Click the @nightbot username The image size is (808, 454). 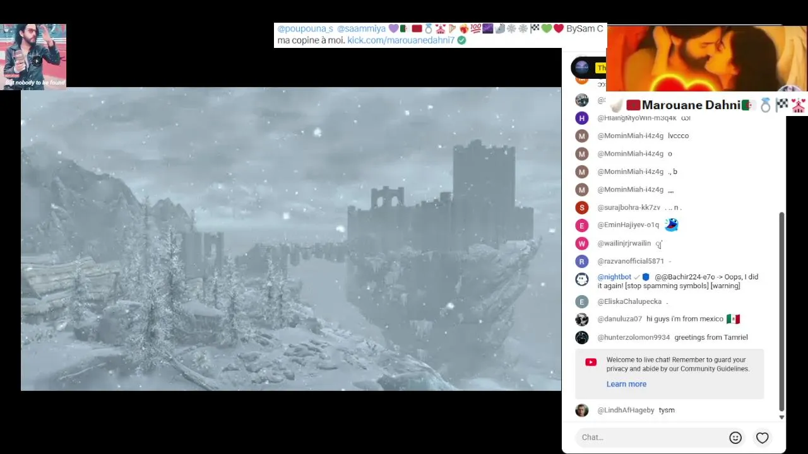[614, 277]
